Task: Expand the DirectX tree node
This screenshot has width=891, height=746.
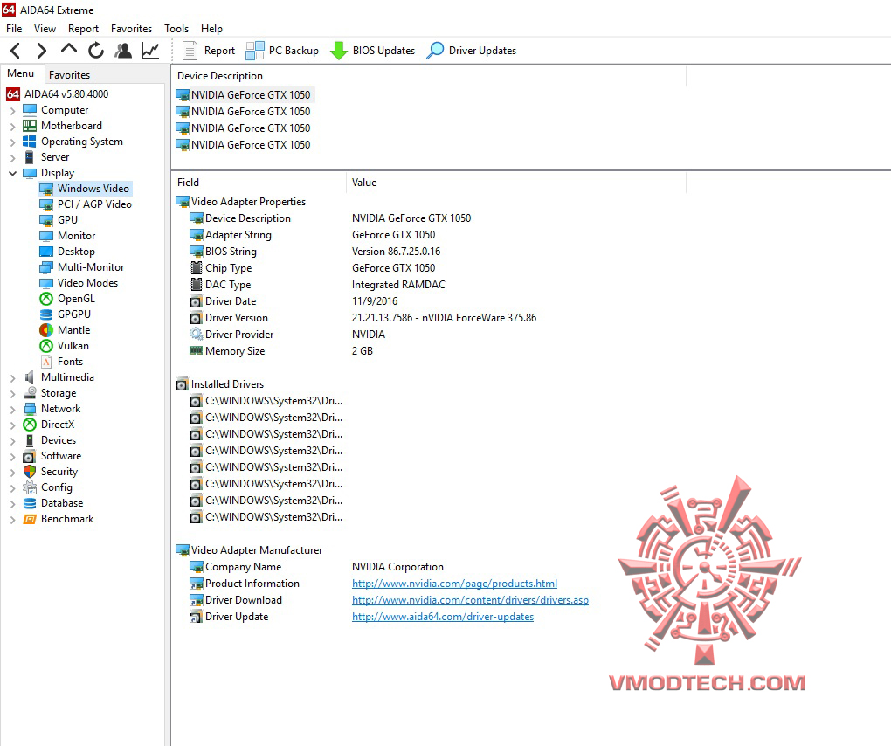Action: 12,425
